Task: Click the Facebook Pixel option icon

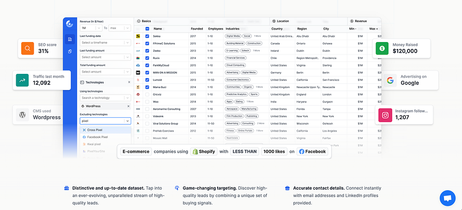Action: click(x=84, y=137)
